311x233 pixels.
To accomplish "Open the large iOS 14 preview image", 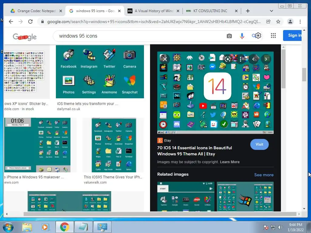I will 215,93.
